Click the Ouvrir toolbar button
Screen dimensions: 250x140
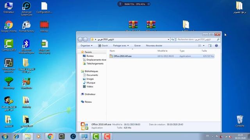(103, 45)
